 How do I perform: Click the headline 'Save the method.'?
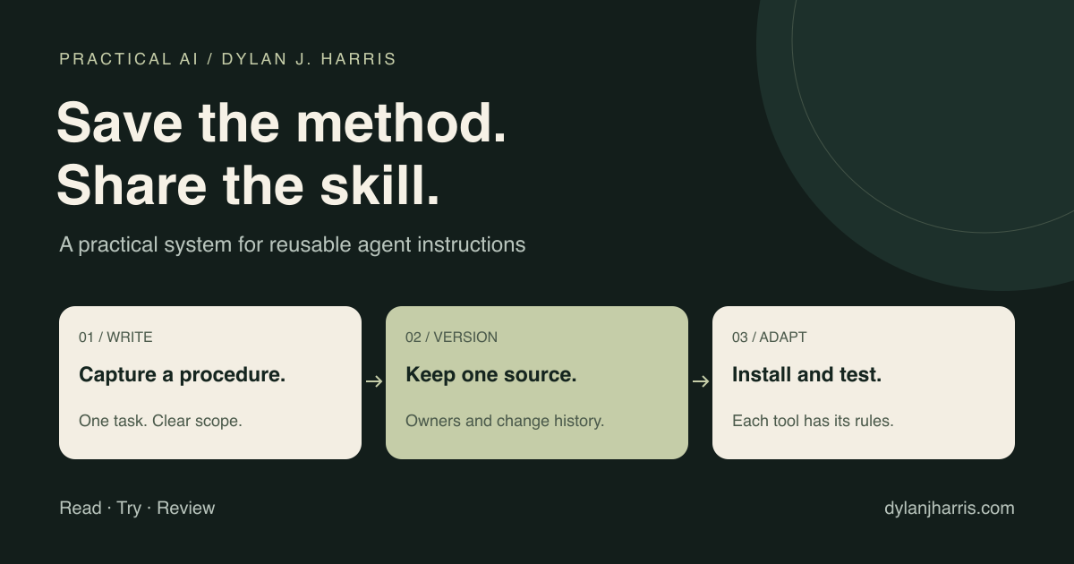[282, 123]
